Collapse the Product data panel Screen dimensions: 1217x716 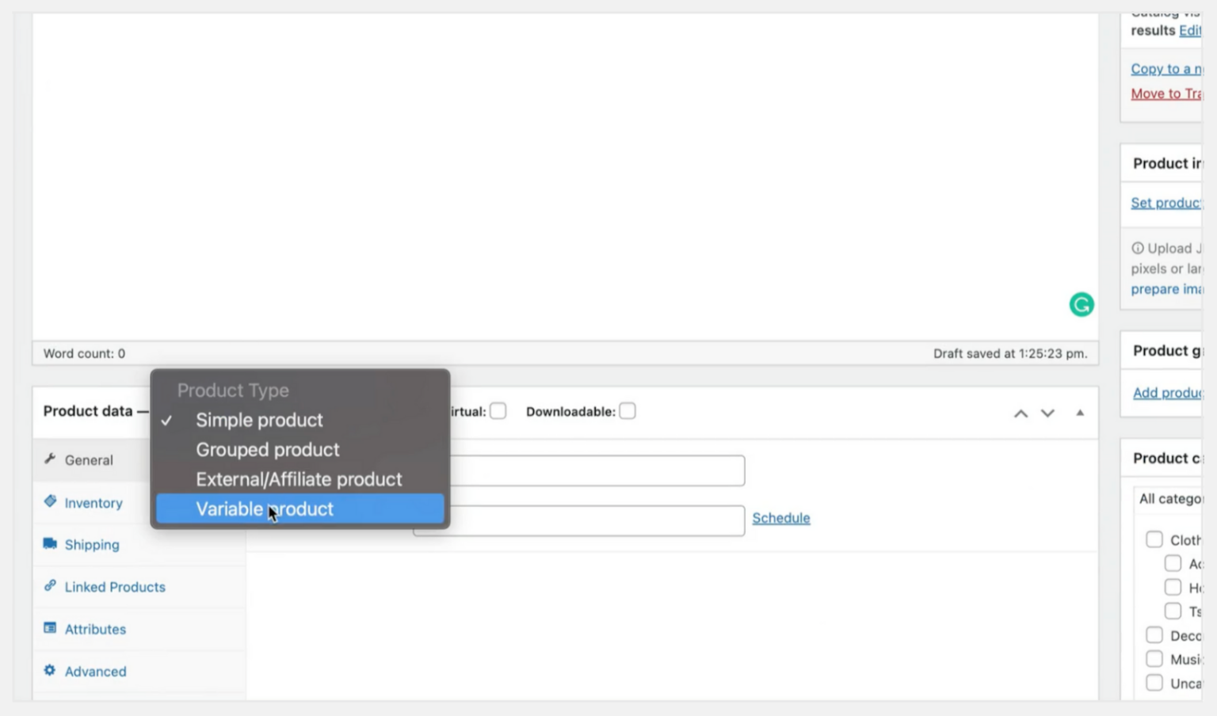(x=1079, y=413)
